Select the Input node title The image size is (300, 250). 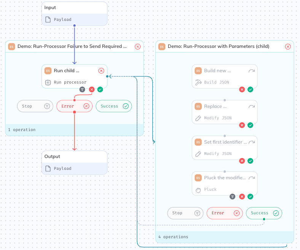[50, 8]
